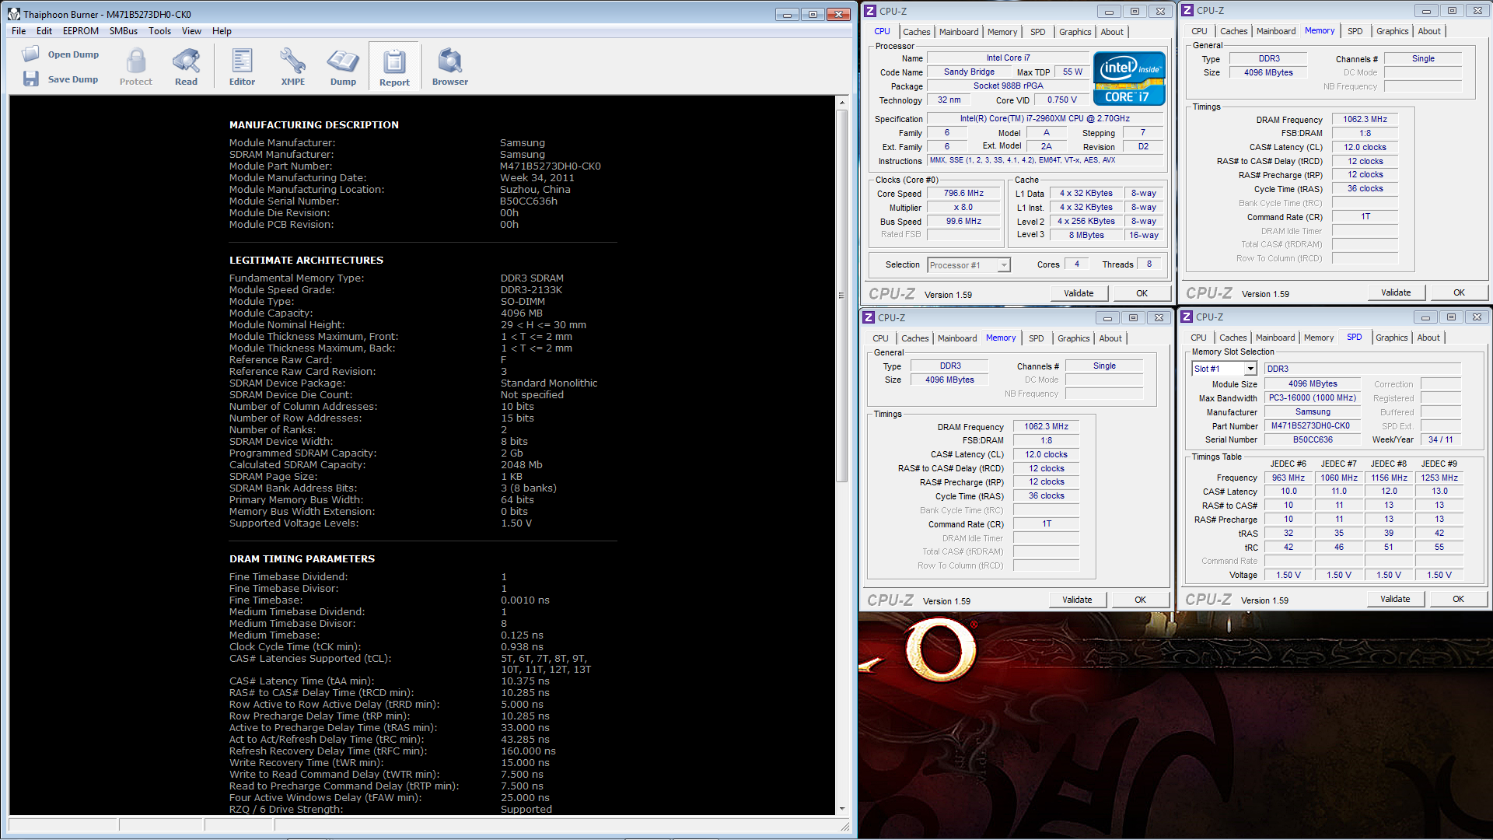The height and width of the screenshot is (840, 1493).
Task: Click the Core Speed 796.6 MHz field
Action: tap(963, 193)
